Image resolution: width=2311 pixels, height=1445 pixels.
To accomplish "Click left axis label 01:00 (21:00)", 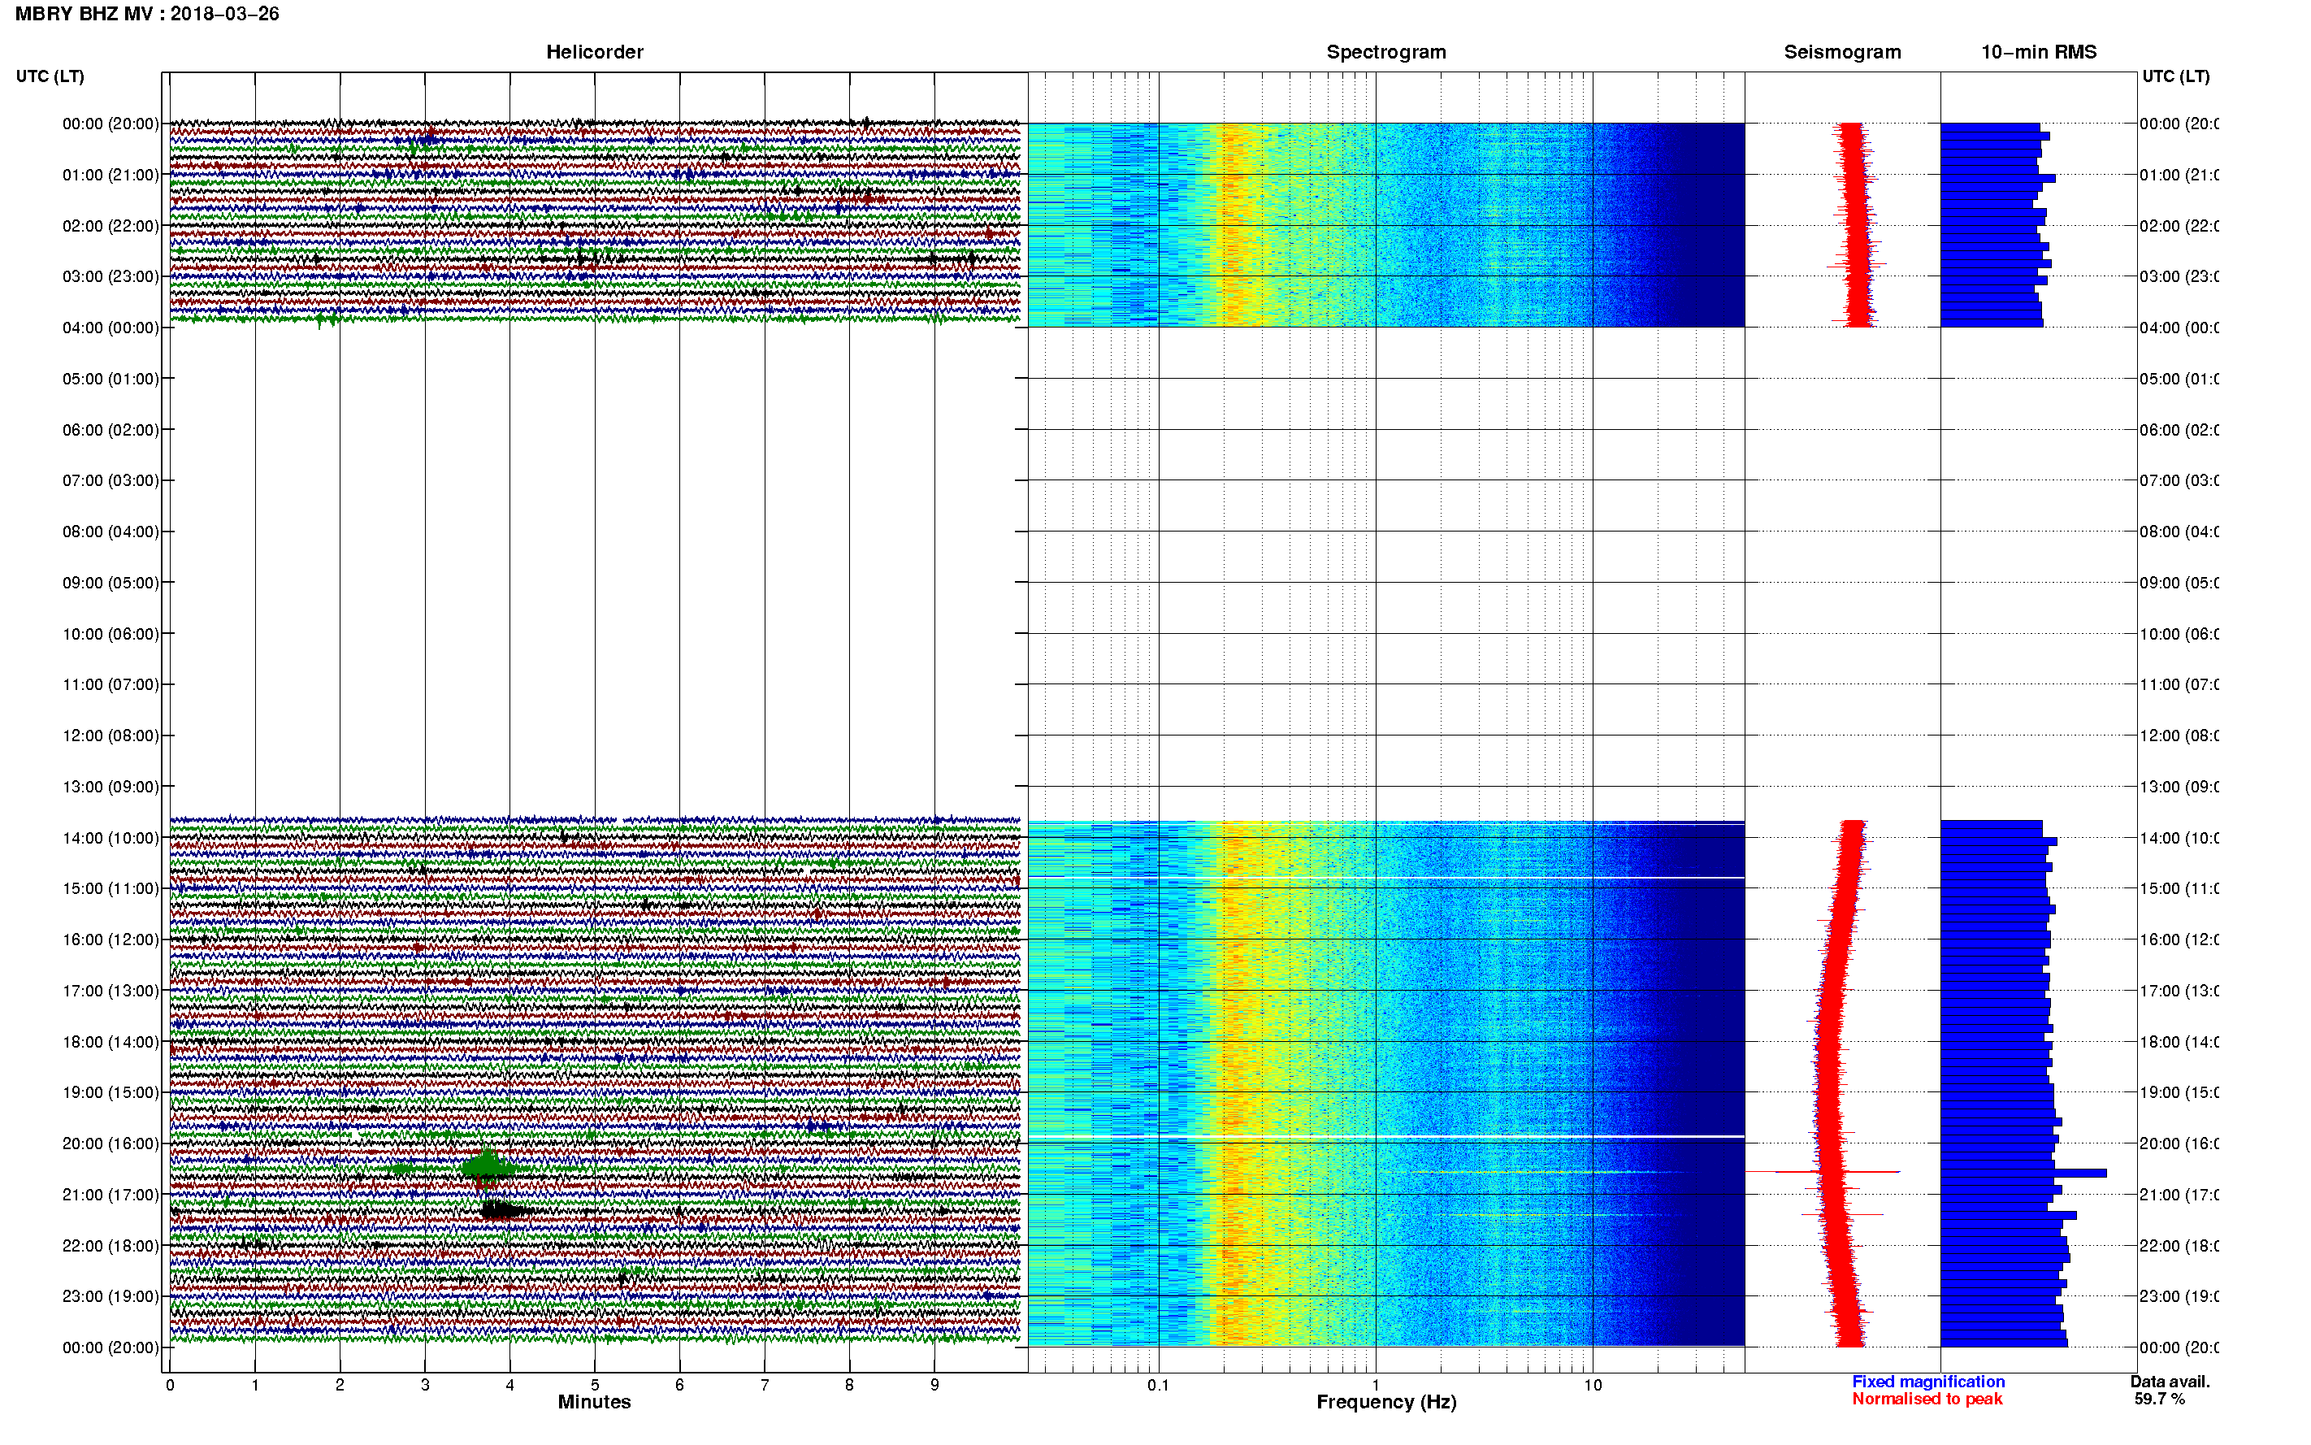I will click(111, 175).
